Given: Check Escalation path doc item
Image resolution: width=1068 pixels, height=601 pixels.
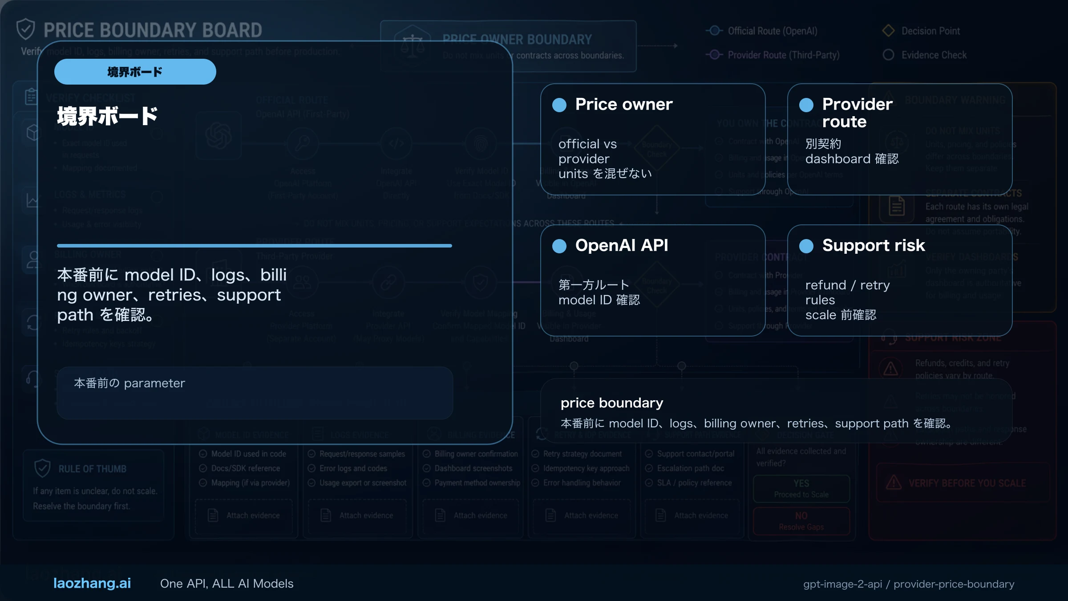Looking at the screenshot, I should click(649, 468).
